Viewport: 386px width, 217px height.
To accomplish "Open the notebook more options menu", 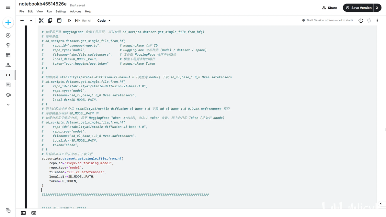I will [x=377, y=20].
